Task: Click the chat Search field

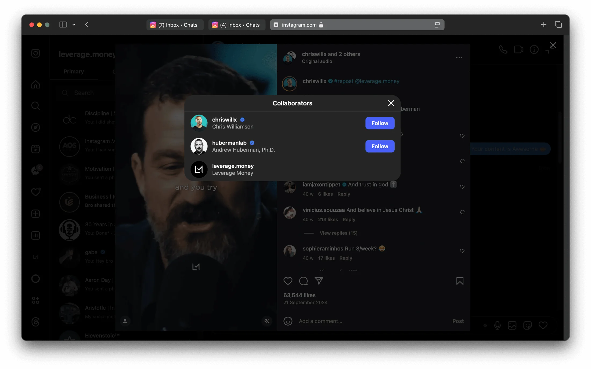Action: coord(86,93)
